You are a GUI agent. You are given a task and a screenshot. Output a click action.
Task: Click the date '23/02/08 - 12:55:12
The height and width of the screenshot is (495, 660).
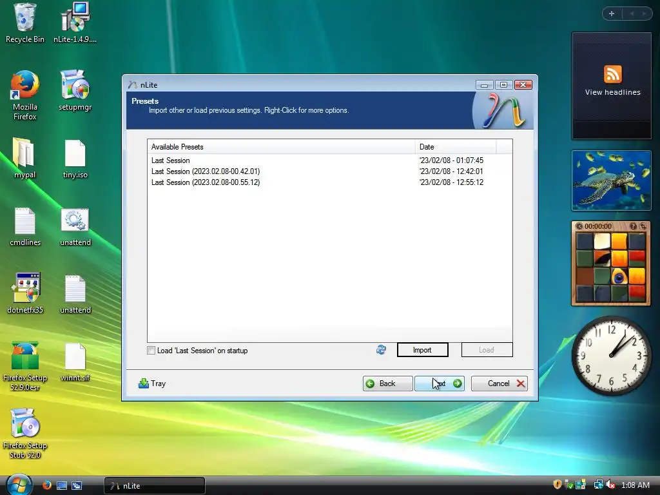click(x=451, y=182)
